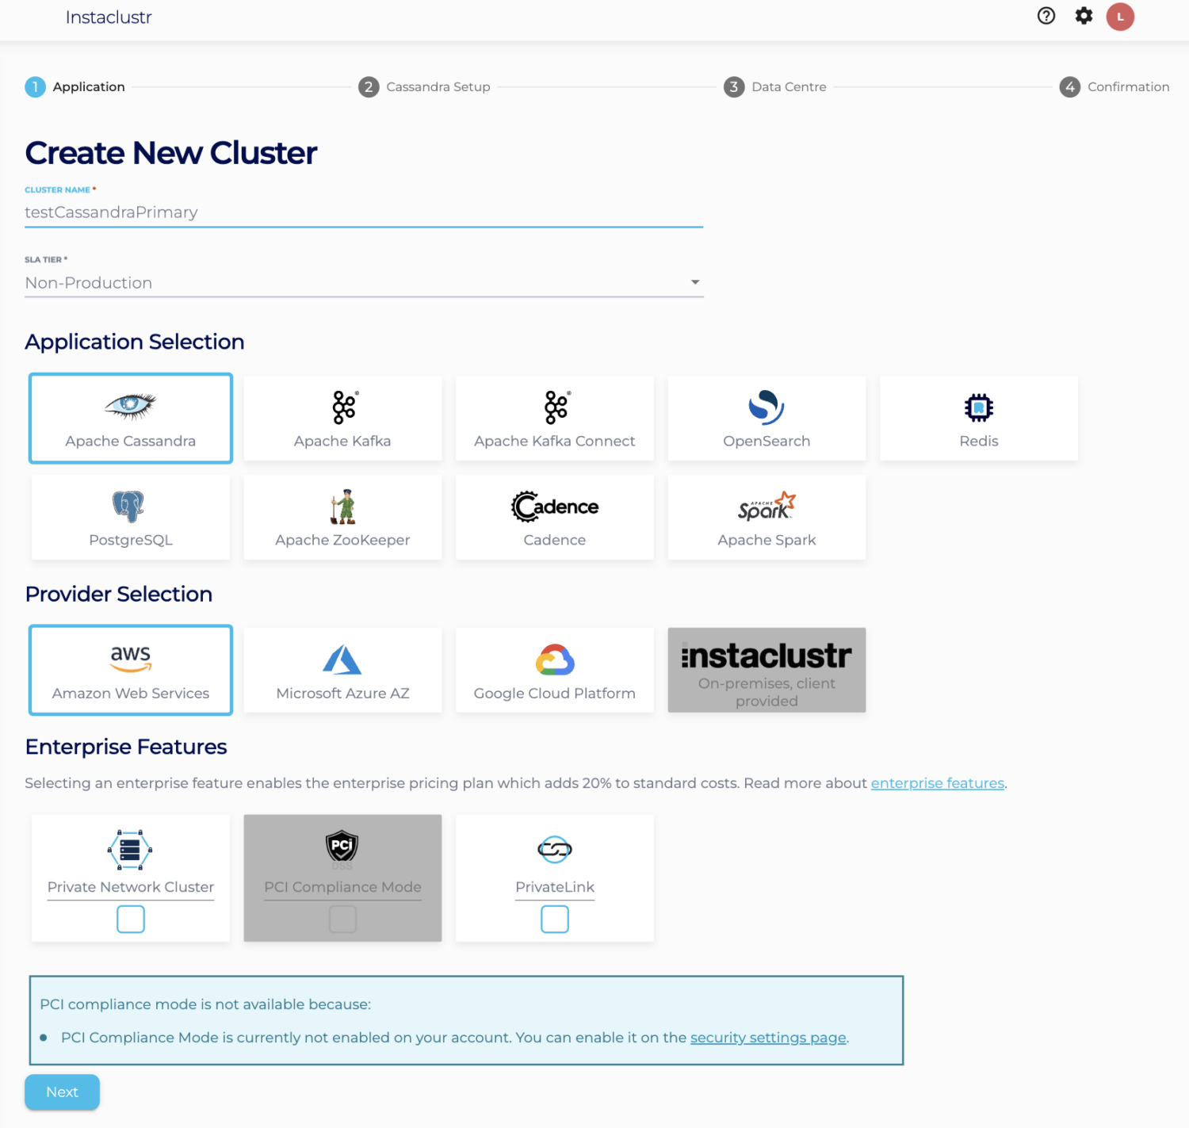Pick OpenSearch from Application Selection
Image resolution: width=1189 pixels, height=1128 pixels.
pyautogui.click(x=767, y=418)
